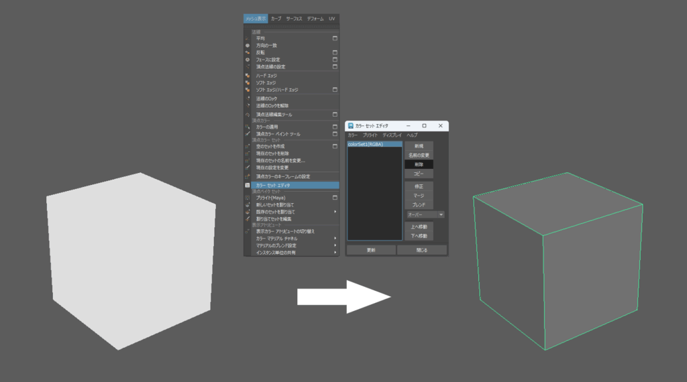
Task: Open option box for 平均
Action: 335,38
